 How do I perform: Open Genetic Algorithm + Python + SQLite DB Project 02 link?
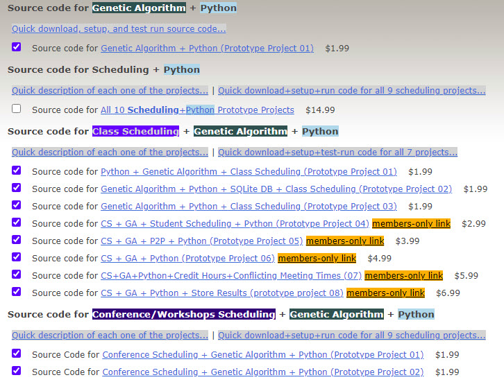click(x=276, y=189)
